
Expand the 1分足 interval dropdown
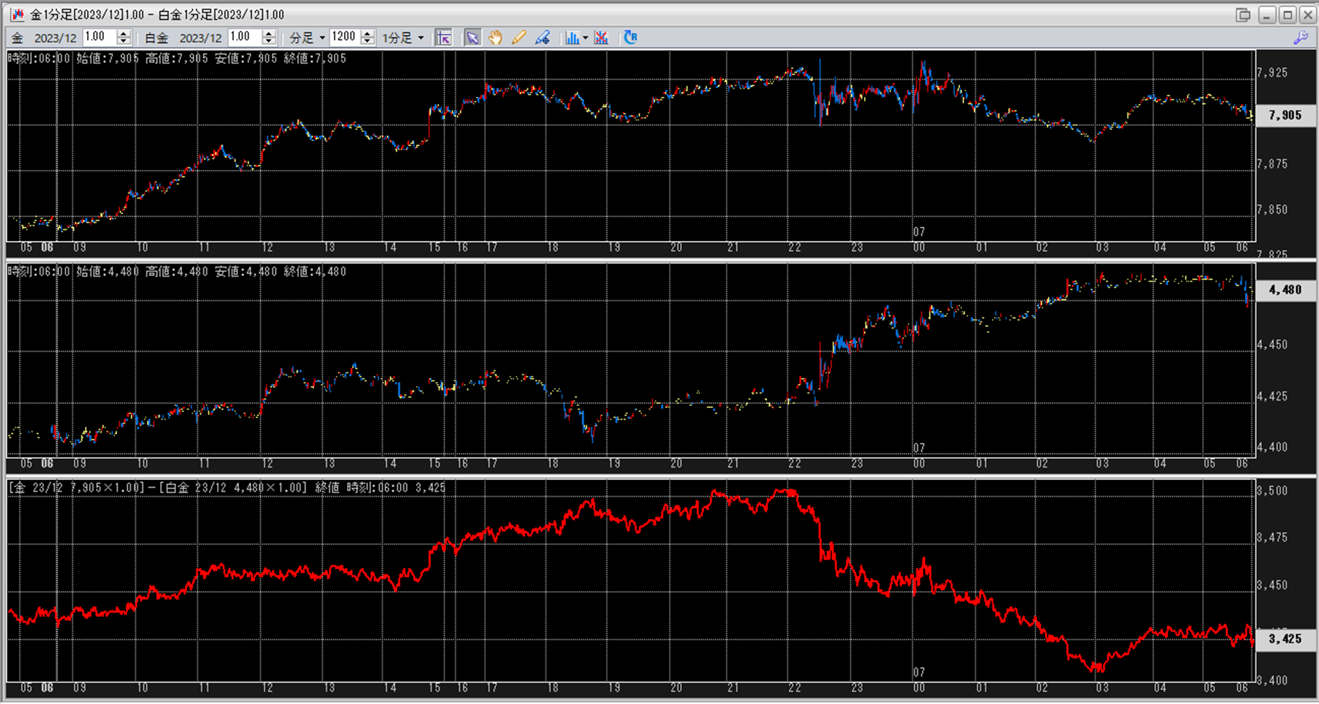pyautogui.click(x=403, y=38)
